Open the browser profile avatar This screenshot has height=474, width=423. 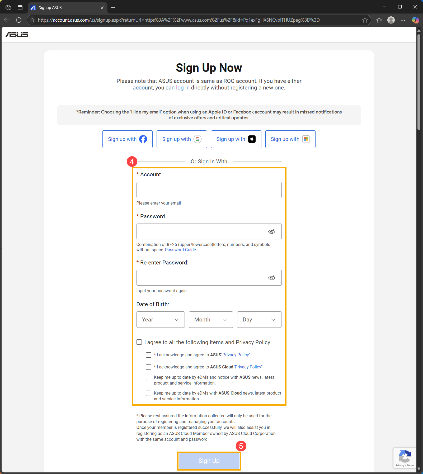(391, 20)
